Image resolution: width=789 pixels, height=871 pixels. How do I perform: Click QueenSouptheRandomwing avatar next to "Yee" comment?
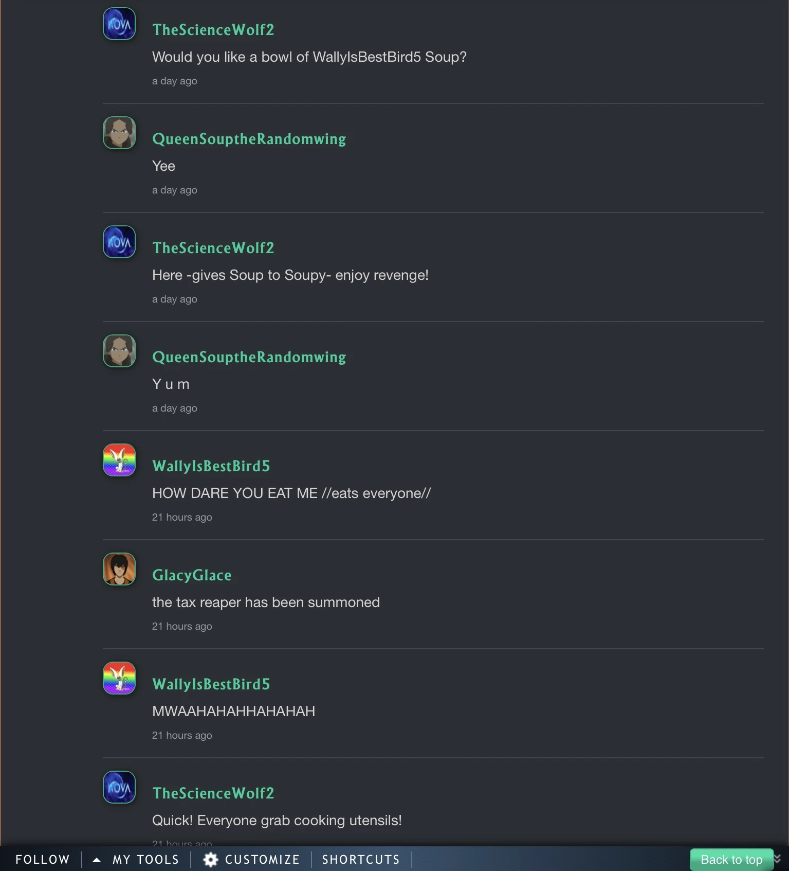tap(119, 133)
